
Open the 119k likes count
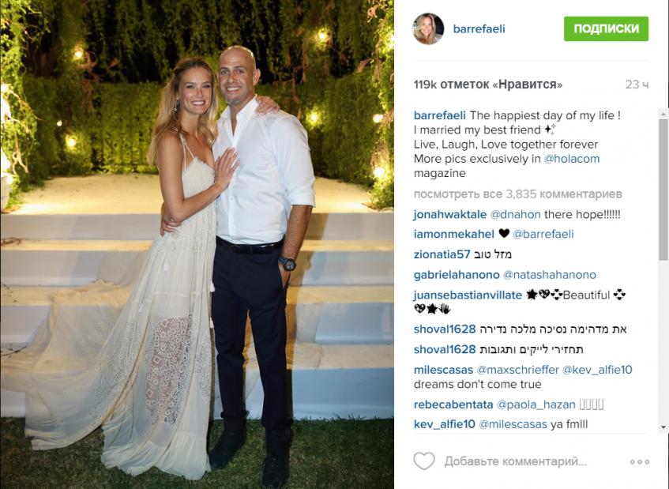click(487, 85)
